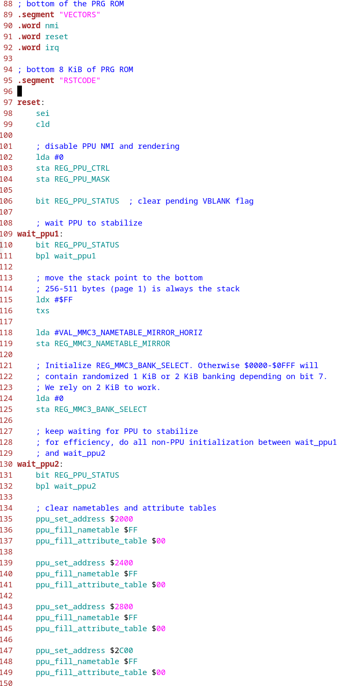This screenshot has width=361, height=686.
Task: Click the wait_ppu2 label on line 130
Action: coord(38,464)
